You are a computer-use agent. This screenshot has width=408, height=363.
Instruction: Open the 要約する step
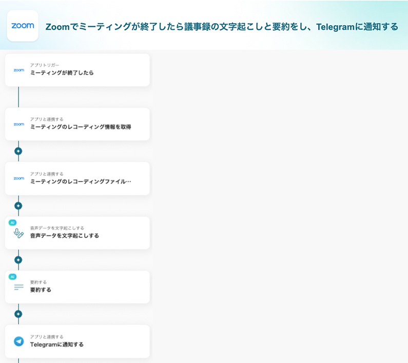coord(77,287)
